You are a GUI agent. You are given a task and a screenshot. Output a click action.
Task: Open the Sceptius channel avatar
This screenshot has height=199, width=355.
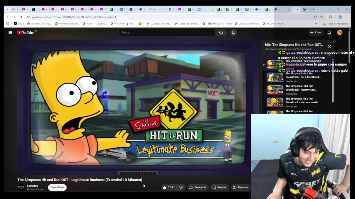[21, 187]
